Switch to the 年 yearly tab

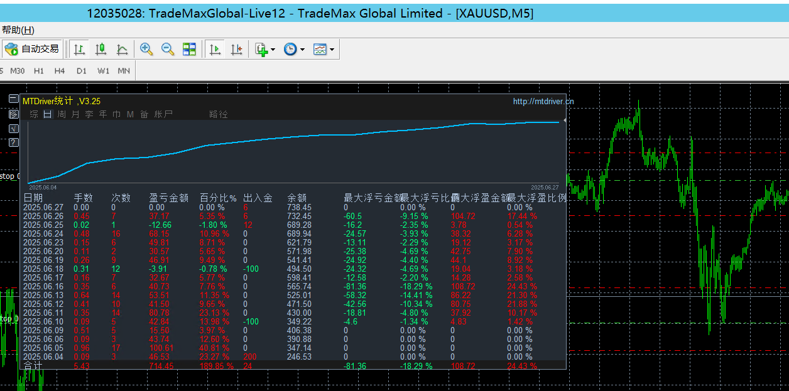103,114
